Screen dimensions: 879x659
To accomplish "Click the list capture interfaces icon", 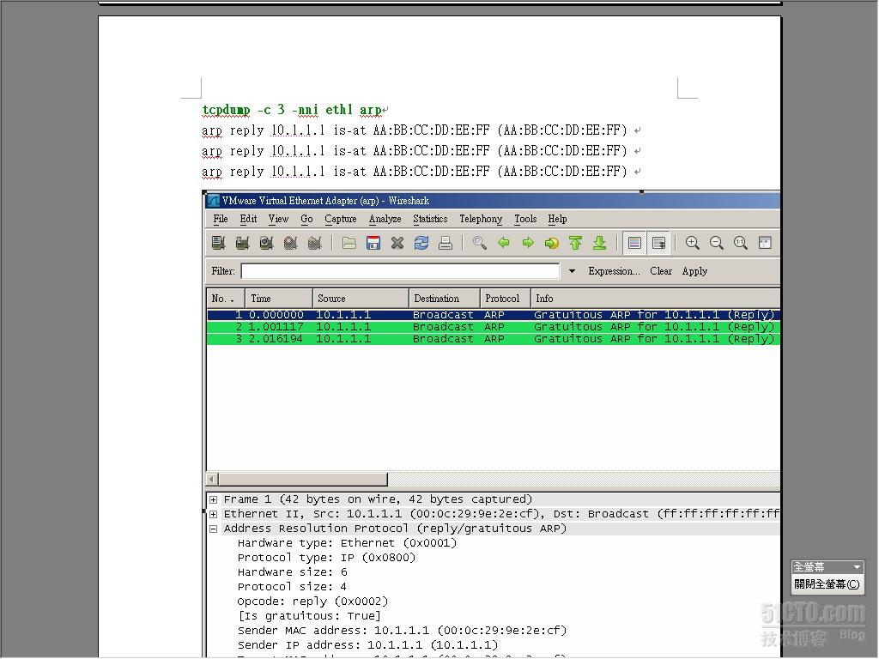I will (219, 243).
